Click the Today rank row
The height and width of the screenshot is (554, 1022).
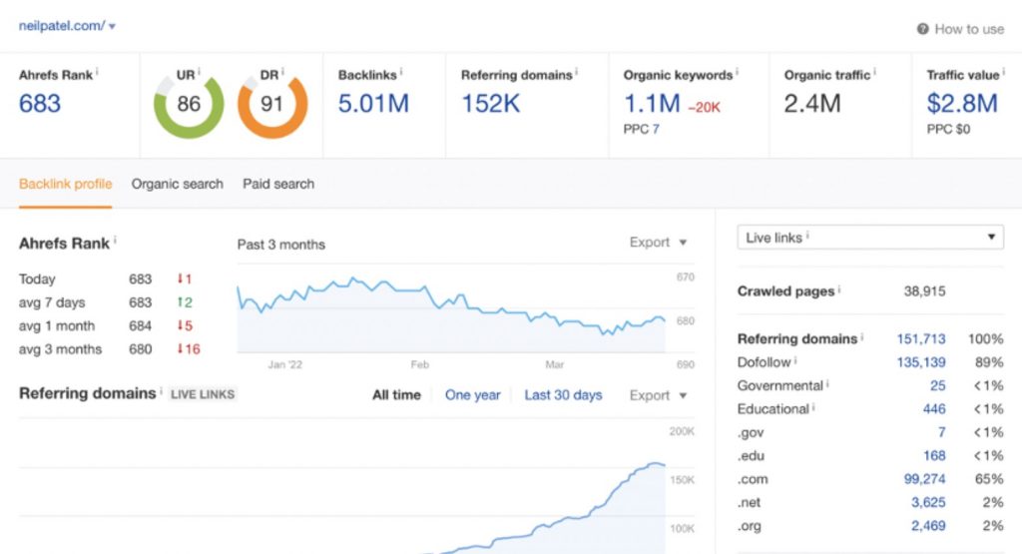tap(106, 278)
